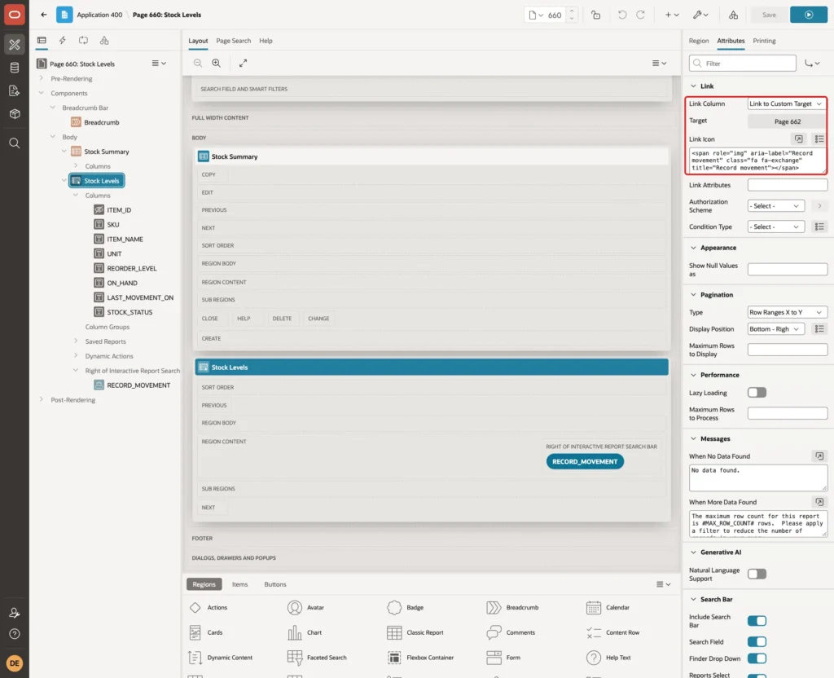The height and width of the screenshot is (678, 834).
Task: Redo the last change
Action: point(640,15)
